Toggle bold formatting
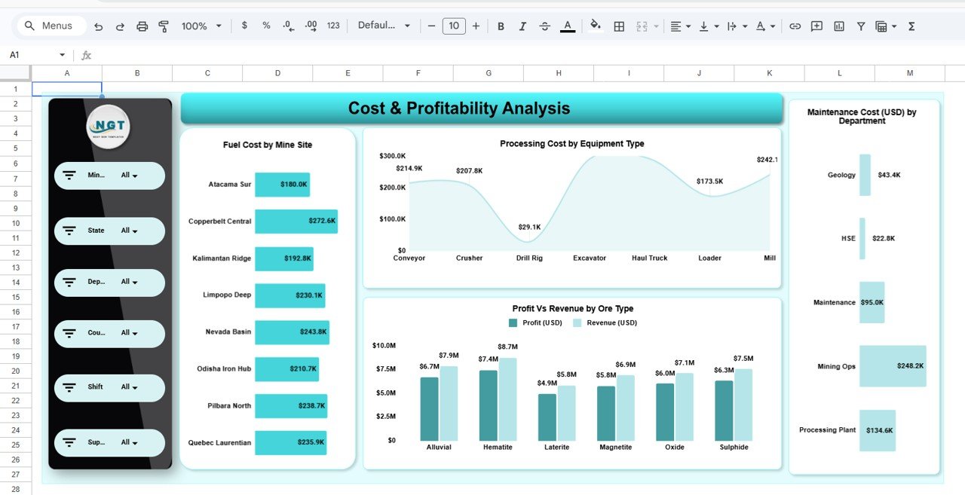The width and height of the screenshot is (965, 495). (501, 26)
